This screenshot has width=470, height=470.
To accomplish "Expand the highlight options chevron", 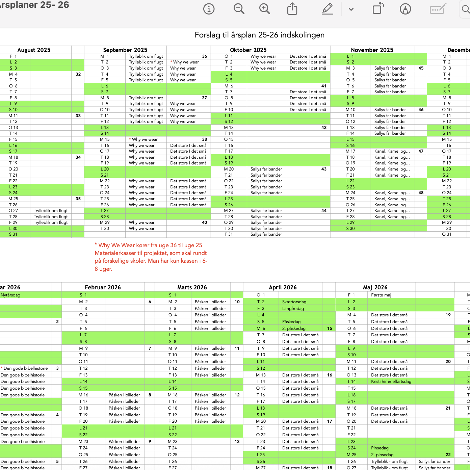I will pyautogui.click(x=351, y=9).
